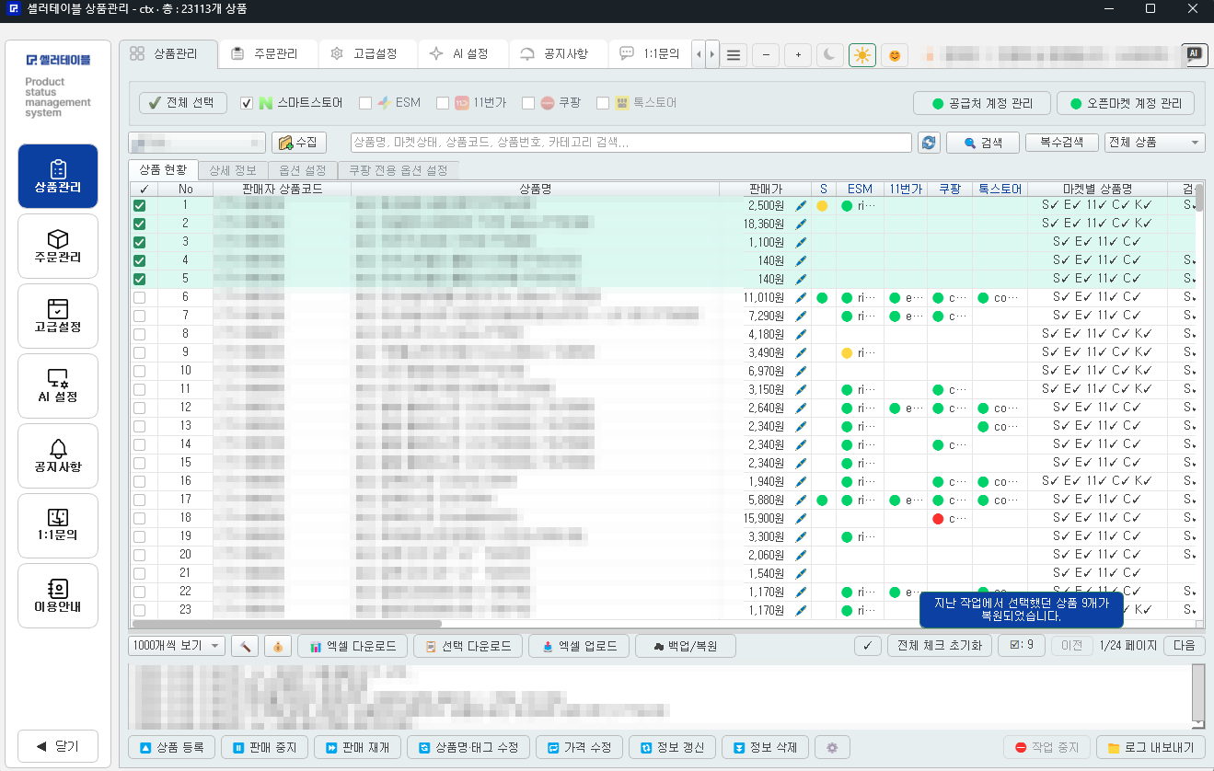Image resolution: width=1214 pixels, height=771 pixels.
Task: Click the refresh icon beside the search box
Action: tap(929, 143)
